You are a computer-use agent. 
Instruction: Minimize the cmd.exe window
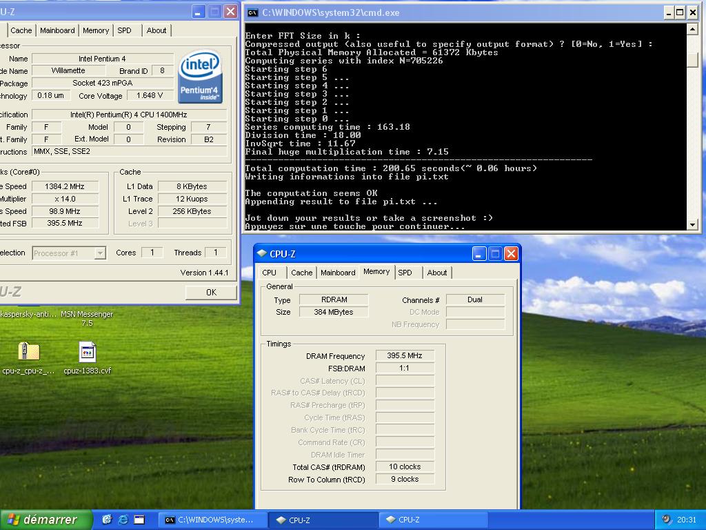(669, 12)
